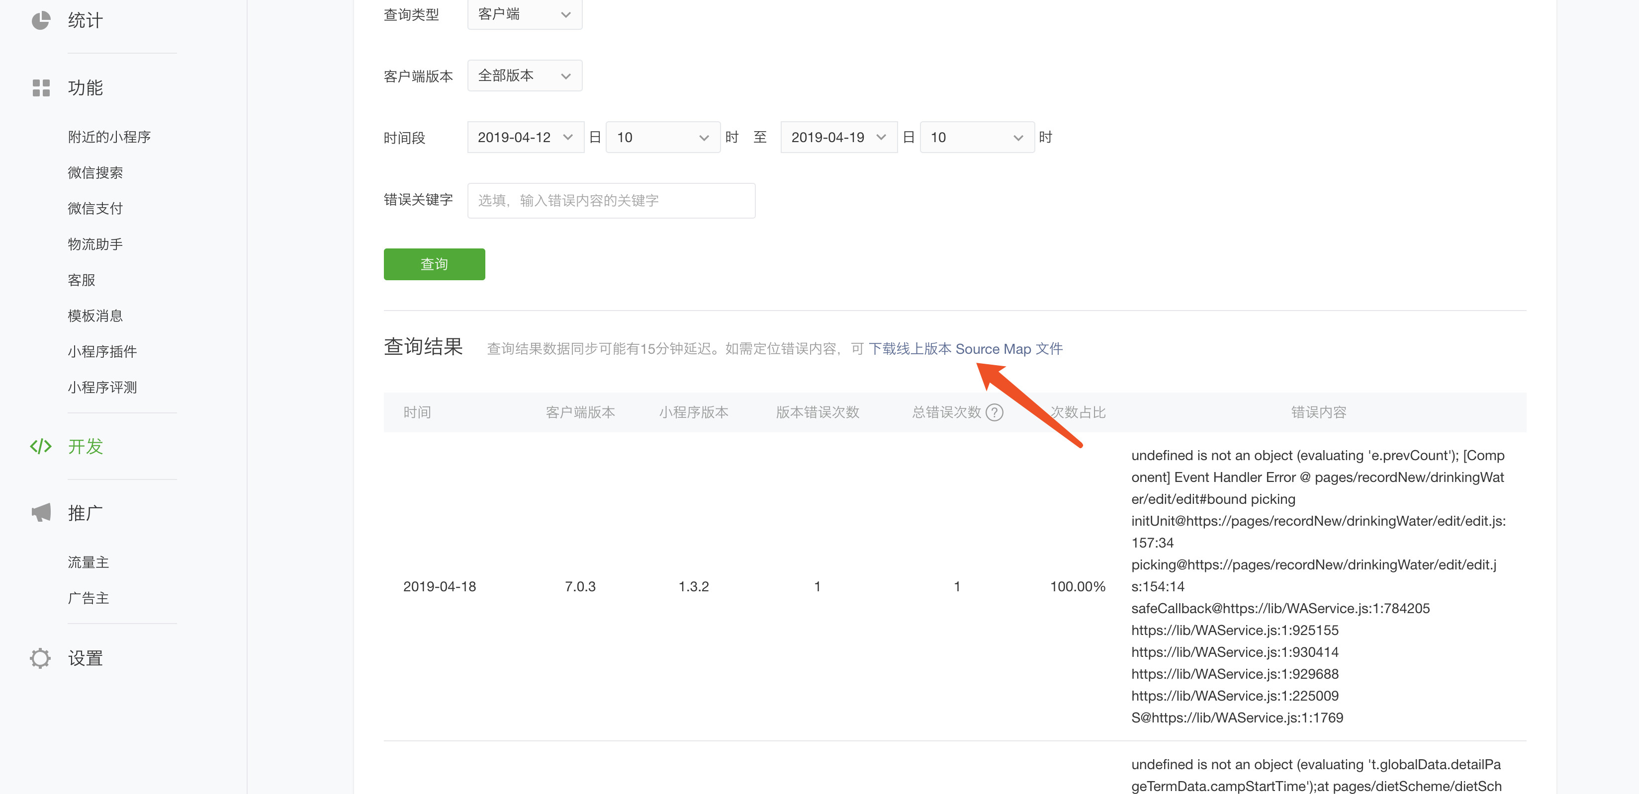The width and height of the screenshot is (1639, 794).
Task: Click the mini program version cell 1.3.2
Action: point(694,587)
